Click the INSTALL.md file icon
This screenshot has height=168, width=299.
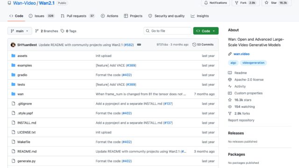pyautogui.click(x=14, y=122)
